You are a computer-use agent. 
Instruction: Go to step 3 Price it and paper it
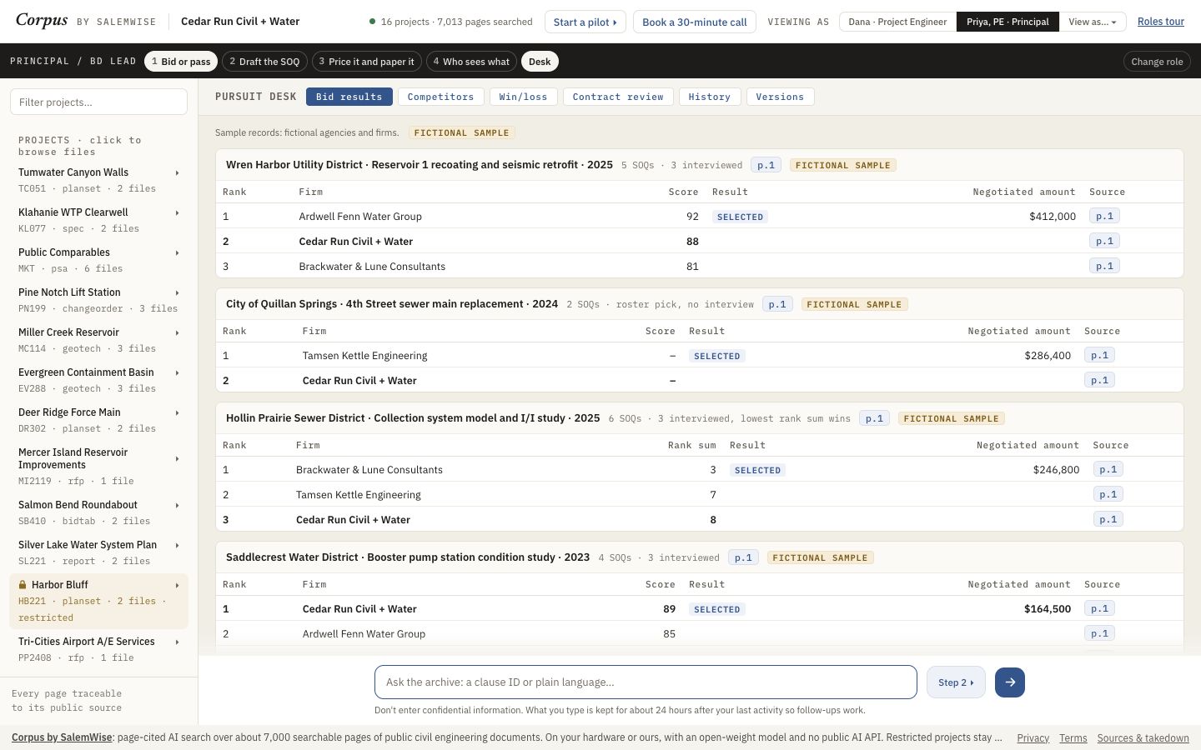(366, 62)
